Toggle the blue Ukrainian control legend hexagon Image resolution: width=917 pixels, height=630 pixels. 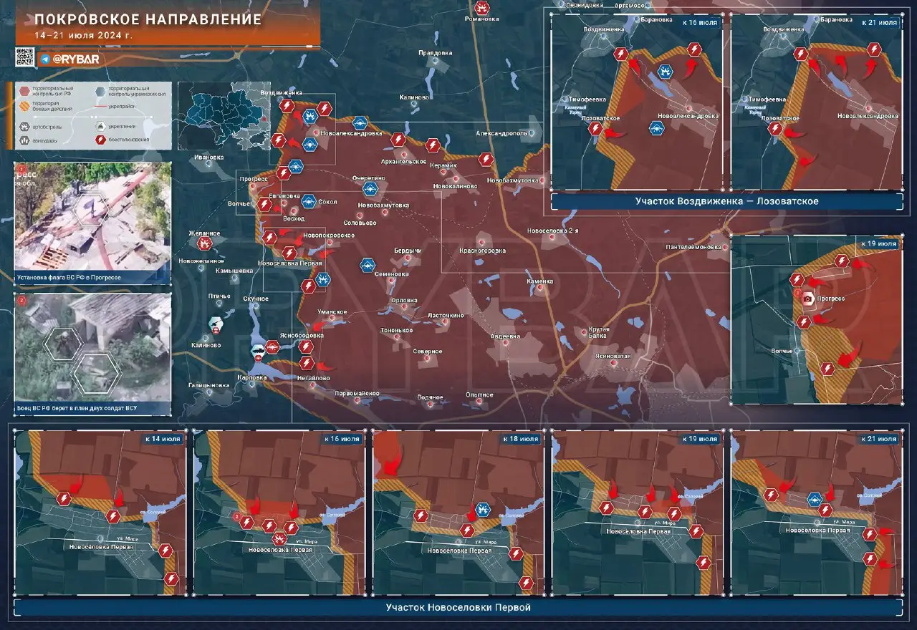coord(100,92)
